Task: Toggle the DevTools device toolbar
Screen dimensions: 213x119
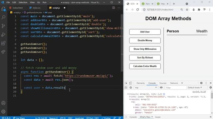Action: [x=130, y=83]
